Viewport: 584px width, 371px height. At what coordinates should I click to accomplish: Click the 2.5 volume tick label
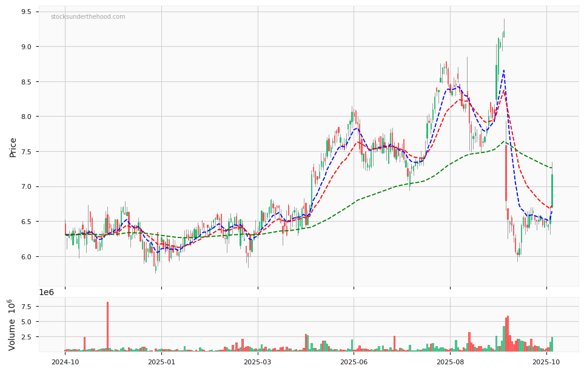click(x=25, y=336)
